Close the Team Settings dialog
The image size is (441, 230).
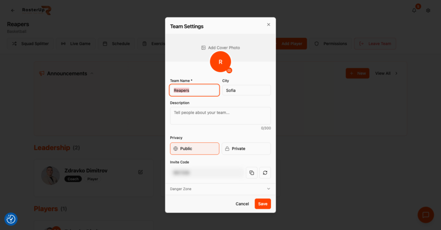[269, 24]
